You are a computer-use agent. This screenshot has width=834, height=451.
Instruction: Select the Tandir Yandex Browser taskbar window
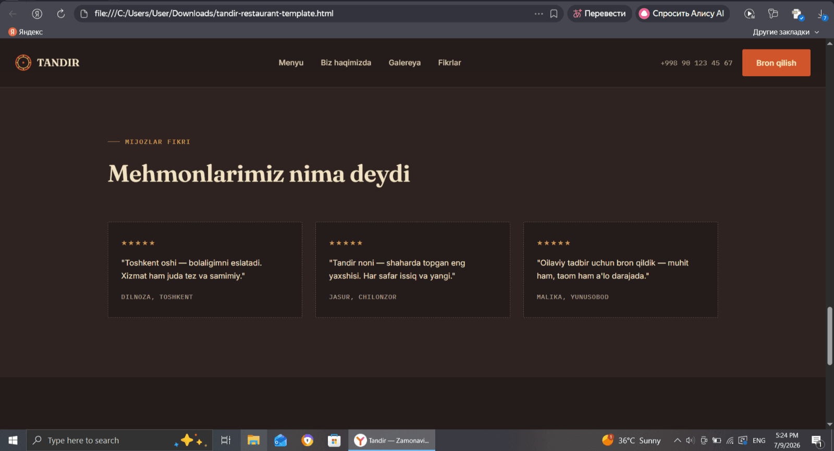[392, 441]
